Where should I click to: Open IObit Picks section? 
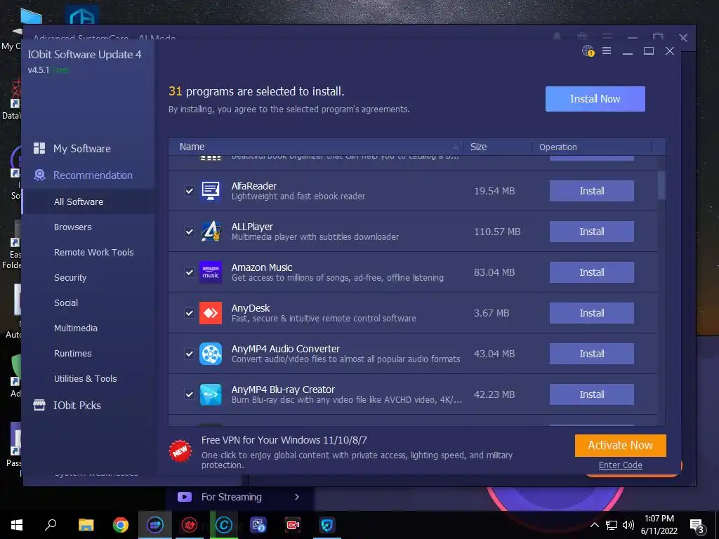point(77,405)
